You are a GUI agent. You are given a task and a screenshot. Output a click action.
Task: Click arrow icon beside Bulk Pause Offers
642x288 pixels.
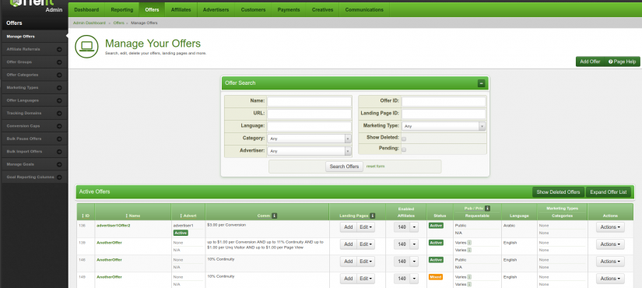[x=59, y=139]
